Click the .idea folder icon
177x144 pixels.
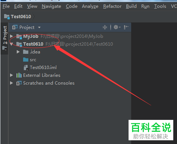coord(26,52)
